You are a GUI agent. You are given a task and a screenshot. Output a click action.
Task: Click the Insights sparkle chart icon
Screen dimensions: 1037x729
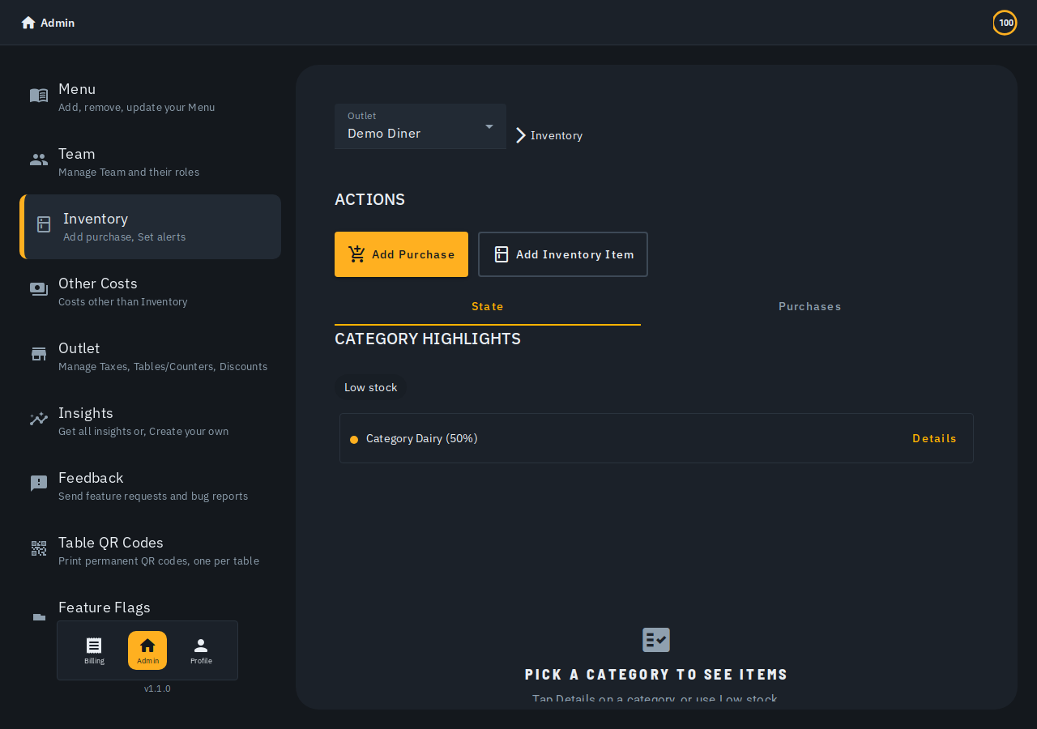tap(39, 419)
